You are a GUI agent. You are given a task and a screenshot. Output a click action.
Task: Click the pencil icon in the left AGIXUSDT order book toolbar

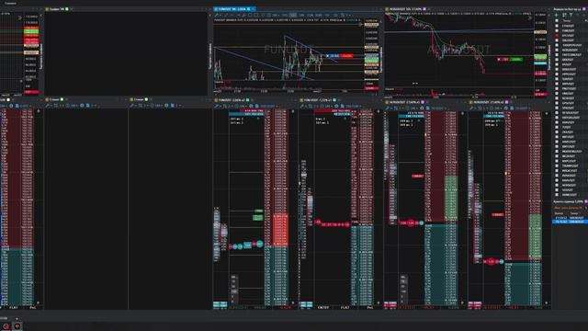coord(388,108)
